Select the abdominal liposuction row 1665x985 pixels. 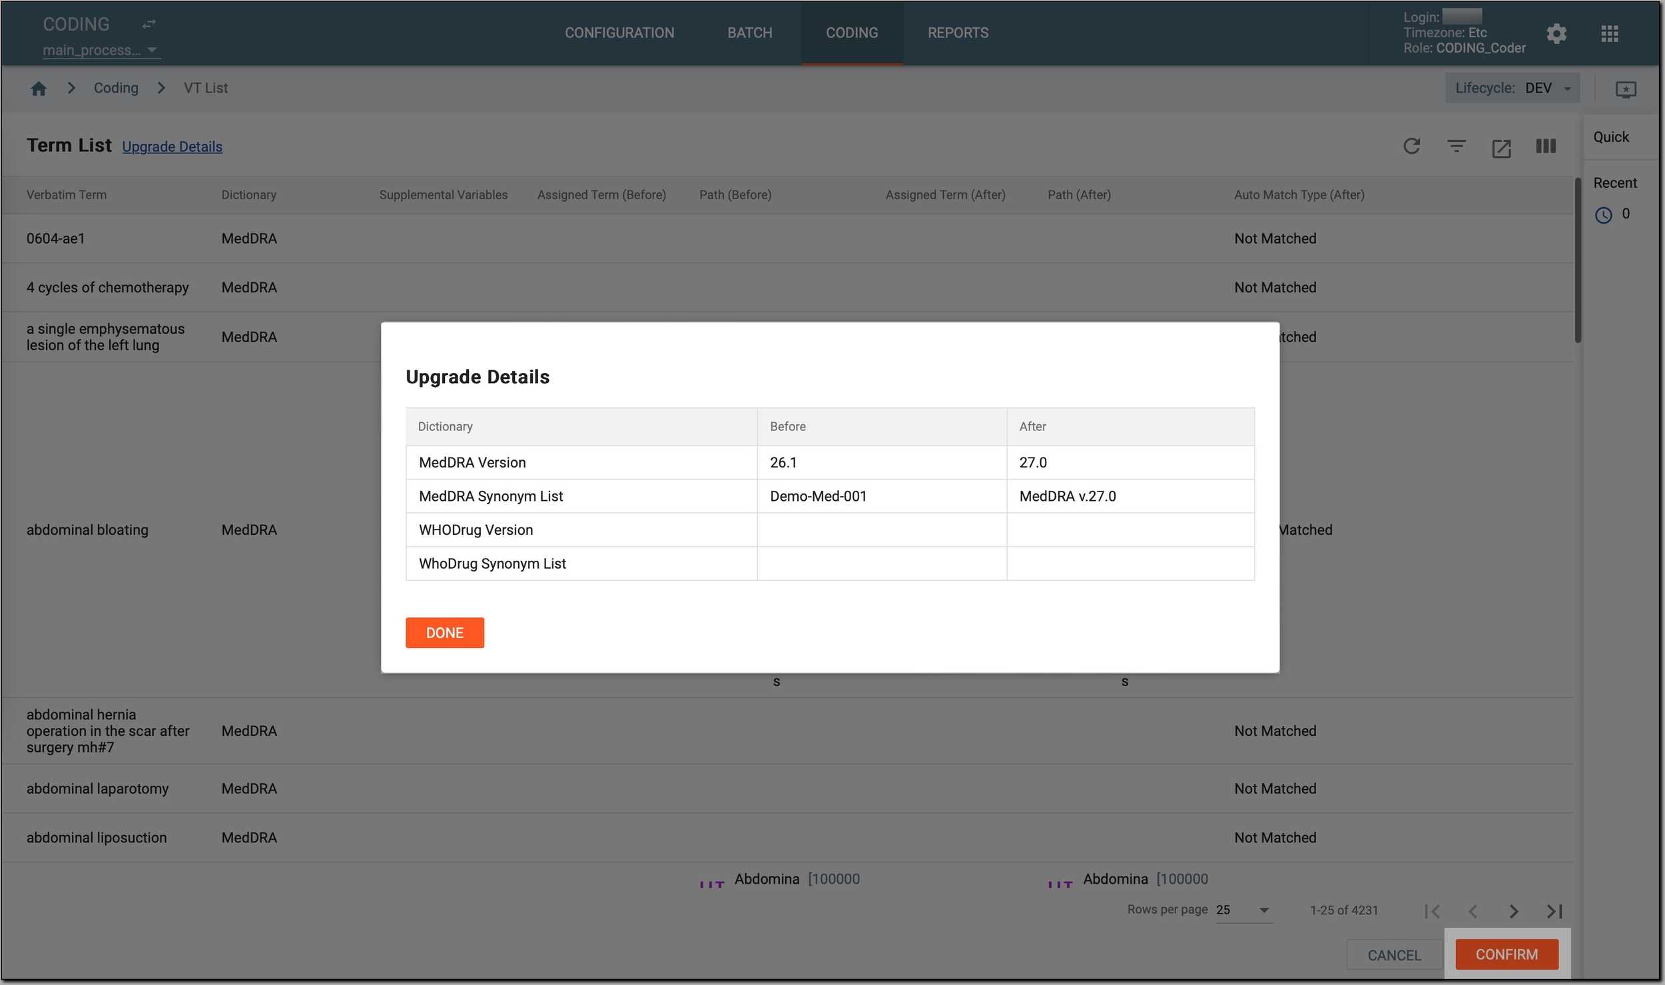787,837
